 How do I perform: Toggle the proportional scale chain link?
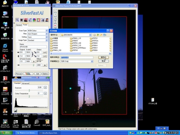pyautogui.click(x=33, y=54)
